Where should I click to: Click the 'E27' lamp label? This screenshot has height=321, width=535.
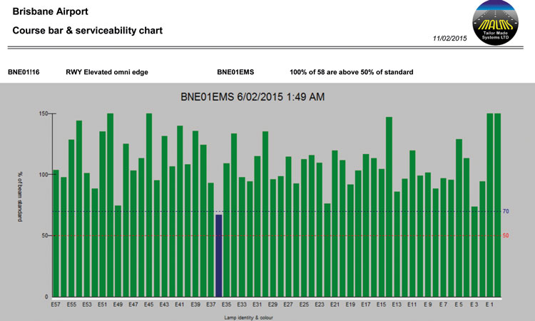(x=288, y=305)
